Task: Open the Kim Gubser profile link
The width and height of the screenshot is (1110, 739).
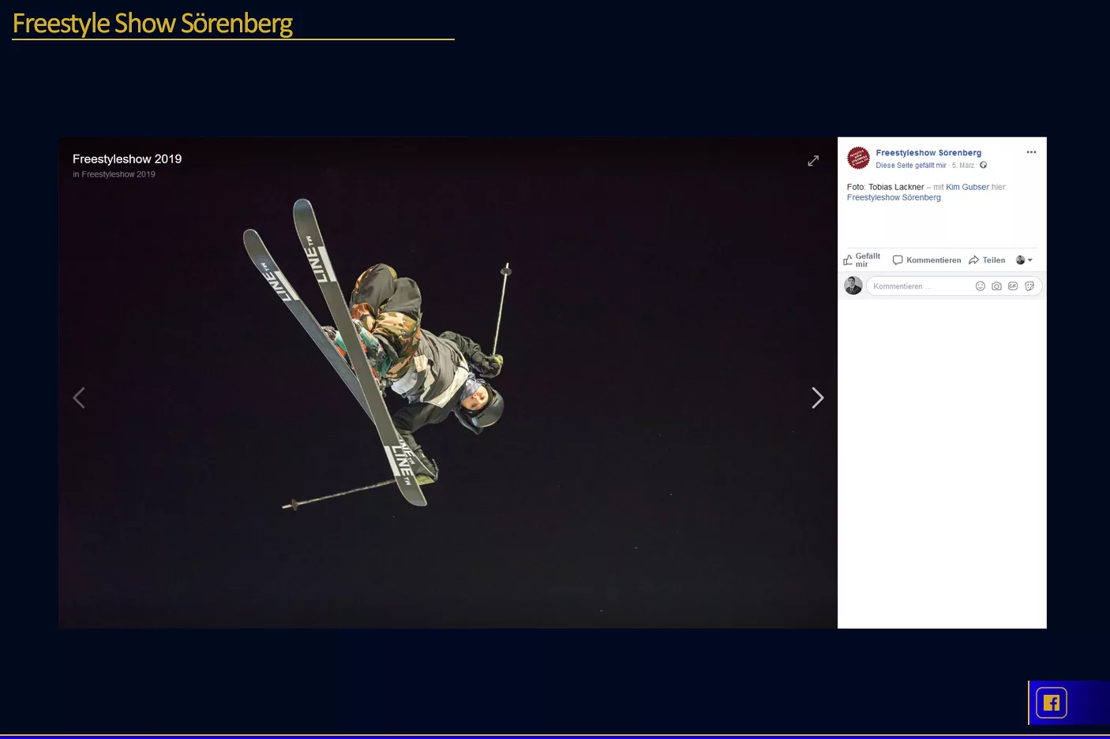Action: 967,187
